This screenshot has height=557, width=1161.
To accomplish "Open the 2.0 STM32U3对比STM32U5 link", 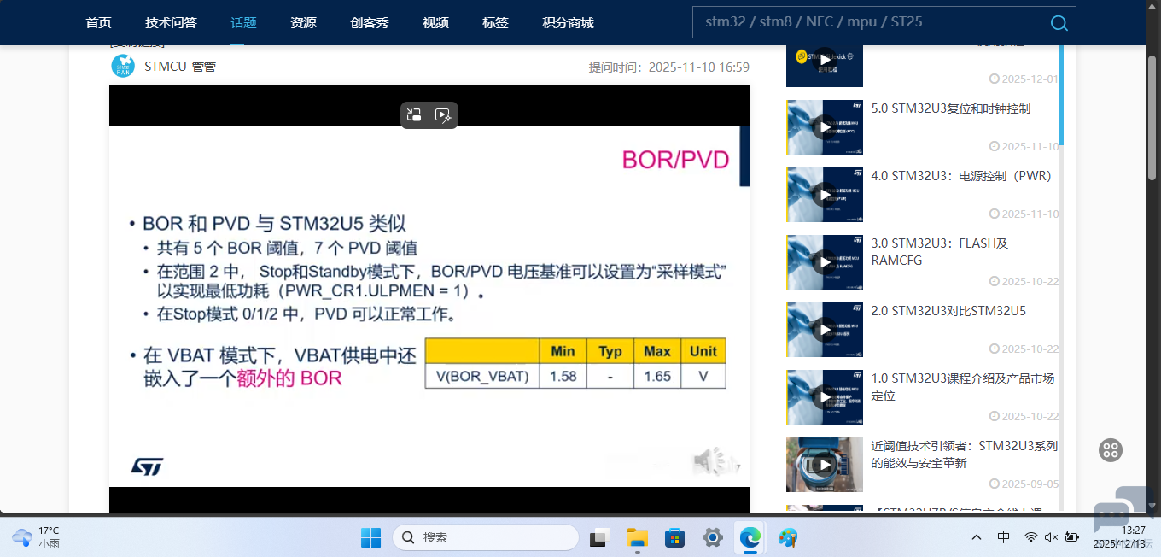I will (x=948, y=311).
